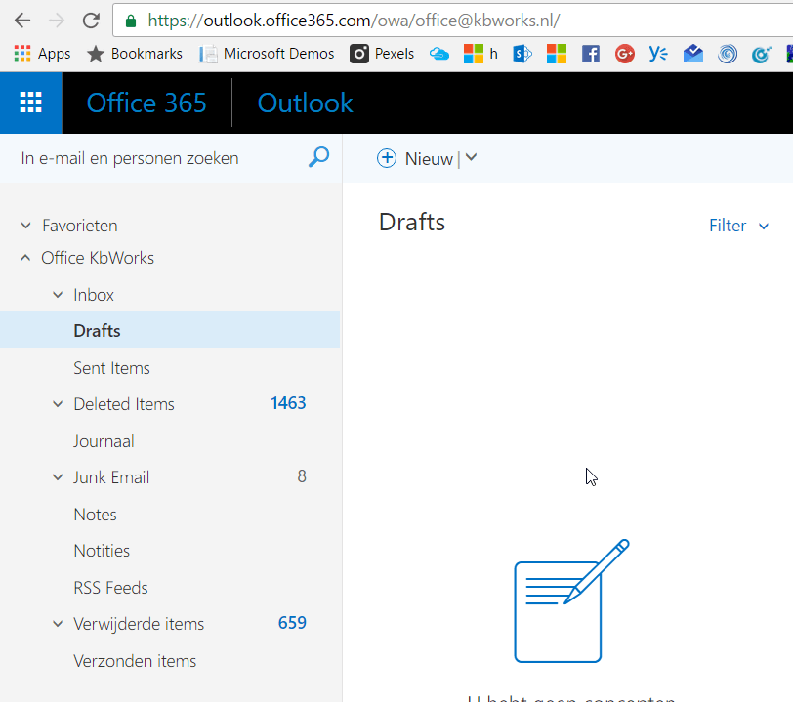The height and width of the screenshot is (702, 793).
Task: Open the Google+ bookmark icon
Action: 625,53
